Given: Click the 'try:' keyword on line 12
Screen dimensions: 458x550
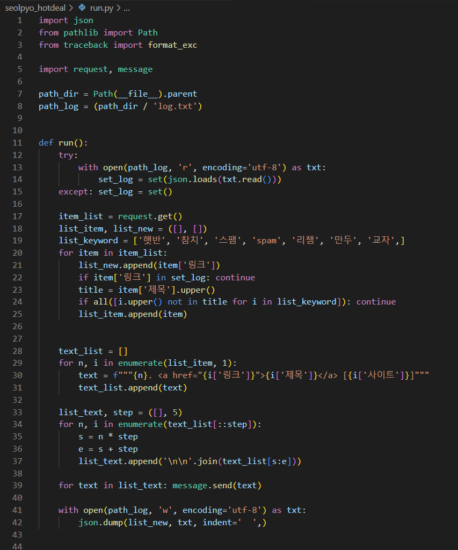Looking at the screenshot, I should 68,155.
